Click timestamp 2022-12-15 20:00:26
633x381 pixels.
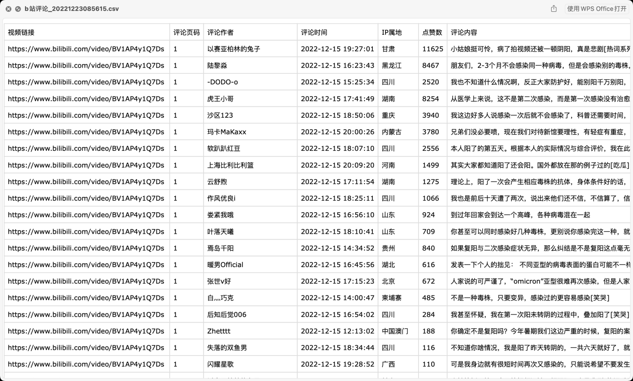pos(338,132)
